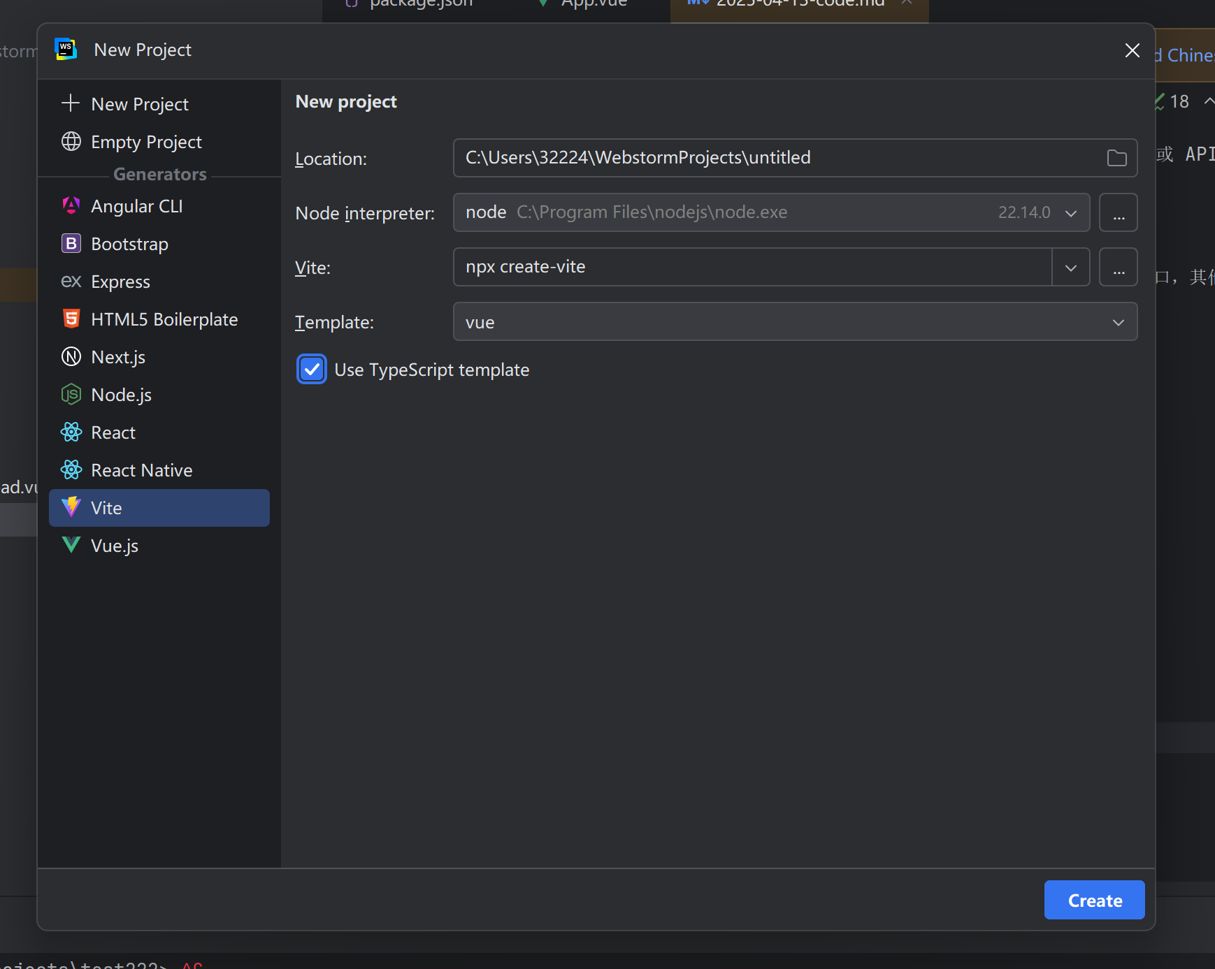
Task: Select the React generator entry
Action: 113,432
